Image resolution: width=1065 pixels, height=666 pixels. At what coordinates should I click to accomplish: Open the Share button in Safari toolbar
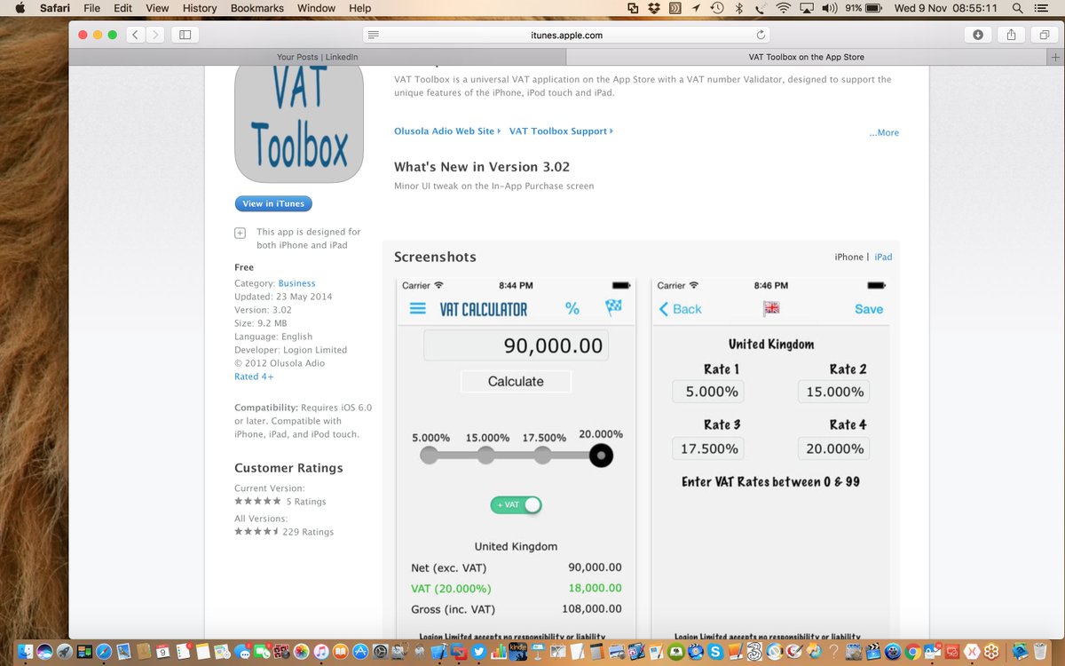point(1010,35)
